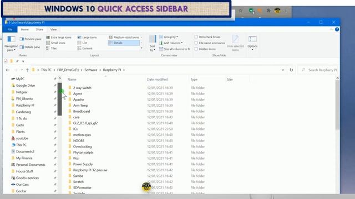This screenshot has width=355, height=199.
Task: Click the navigation pane scrollbar thumb
Action: click(x=59, y=99)
